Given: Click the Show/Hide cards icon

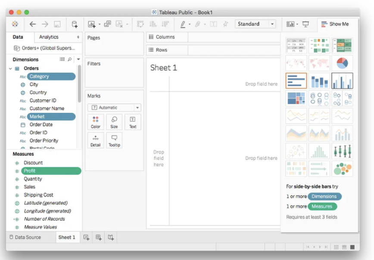Looking at the screenshot, I should pyautogui.click(x=290, y=24).
